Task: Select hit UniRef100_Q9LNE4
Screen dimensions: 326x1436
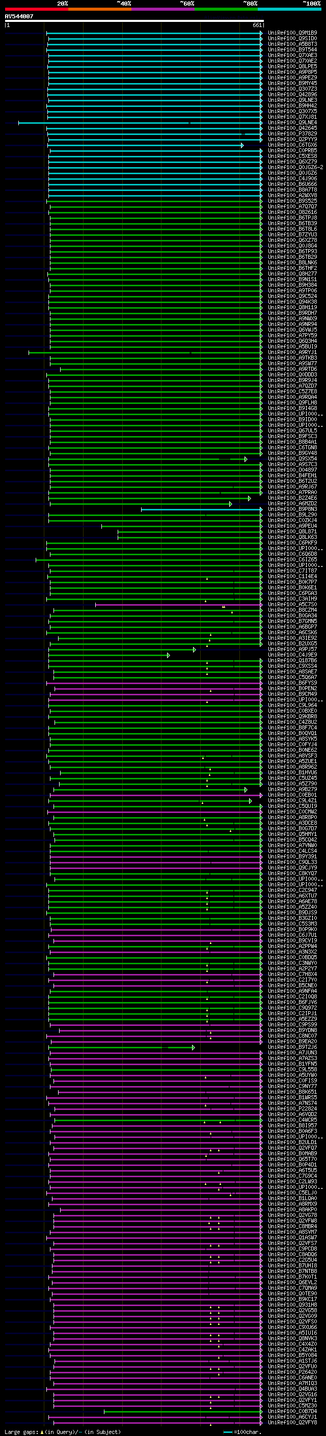Action: [x=292, y=123]
